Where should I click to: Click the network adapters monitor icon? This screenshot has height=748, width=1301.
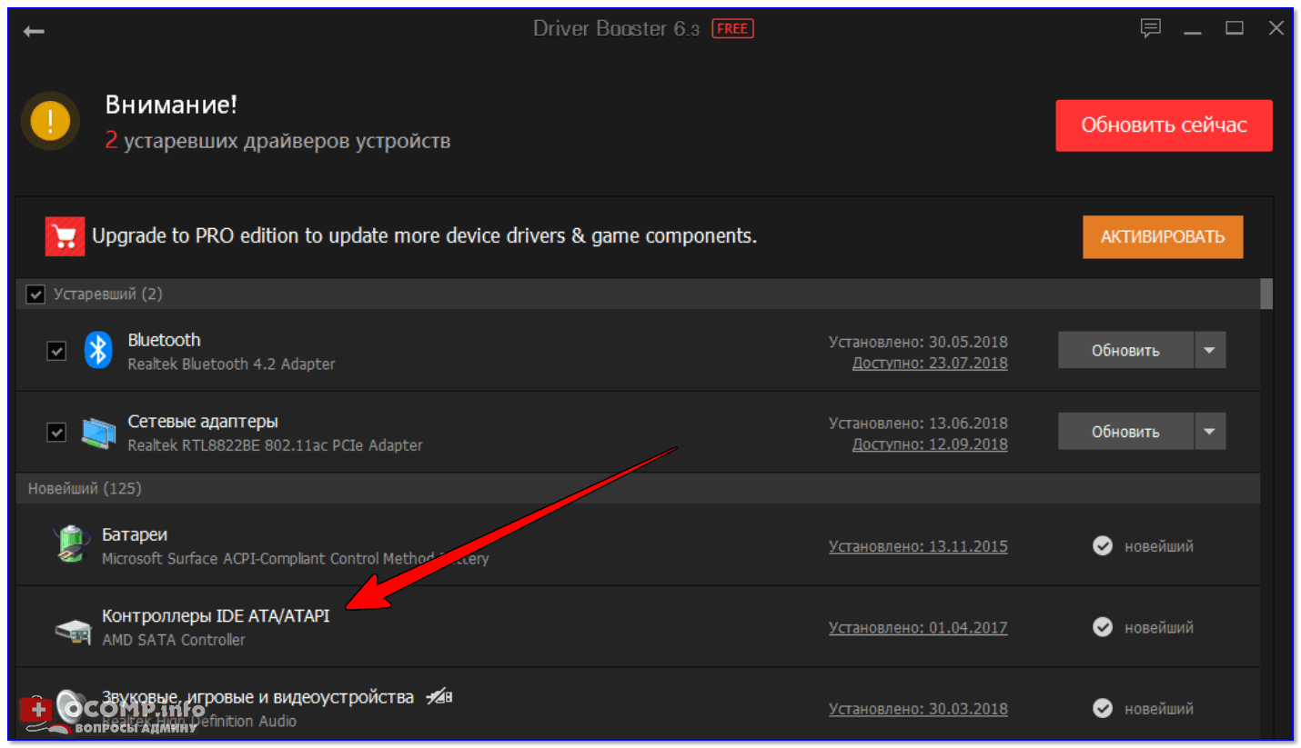coord(98,433)
